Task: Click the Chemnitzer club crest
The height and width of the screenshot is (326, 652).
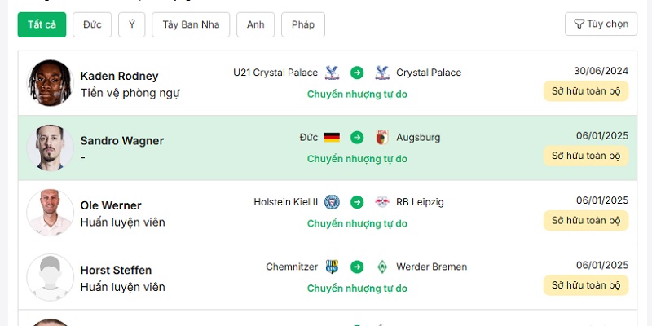Action: tap(332, 267)
